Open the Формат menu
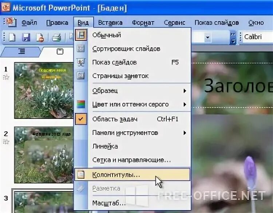This screenshot has width=273, height=213. (143, 23)
